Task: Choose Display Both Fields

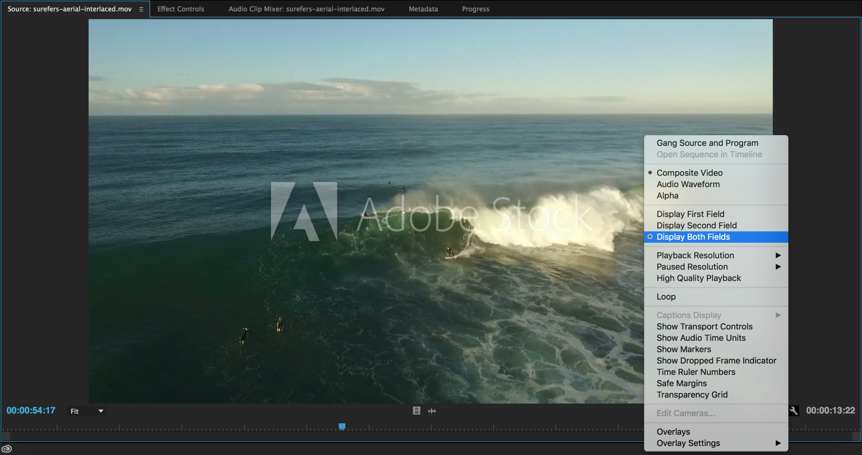Action: click(716, 237)
